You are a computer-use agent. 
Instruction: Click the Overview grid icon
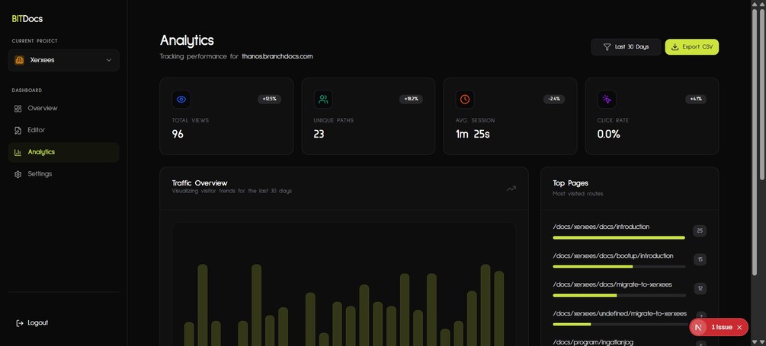[x=18, y=109]
